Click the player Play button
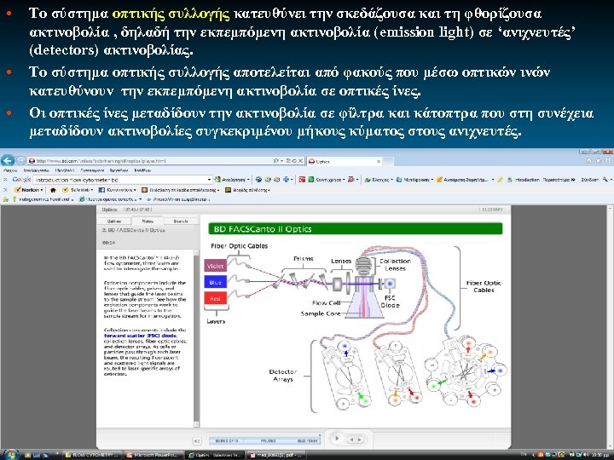 337,439
